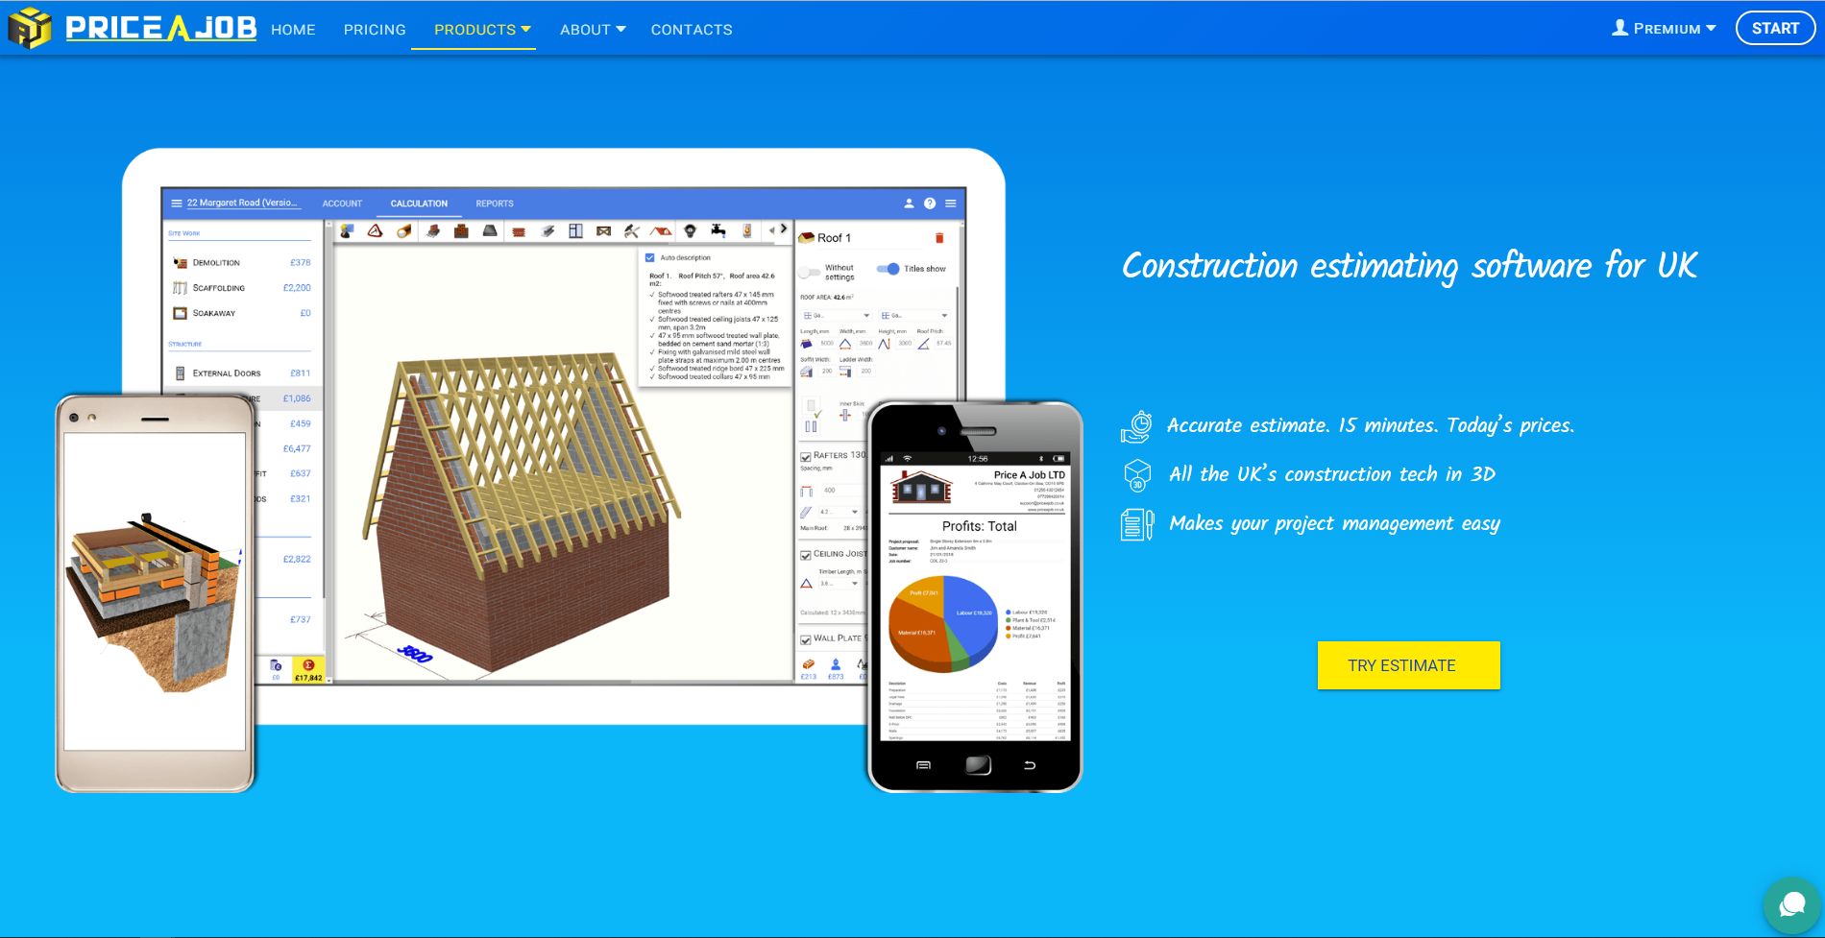Switch to the Reports tab
Image resolution: width=1825 pixels, height=938 pixels.
(495, 204)
